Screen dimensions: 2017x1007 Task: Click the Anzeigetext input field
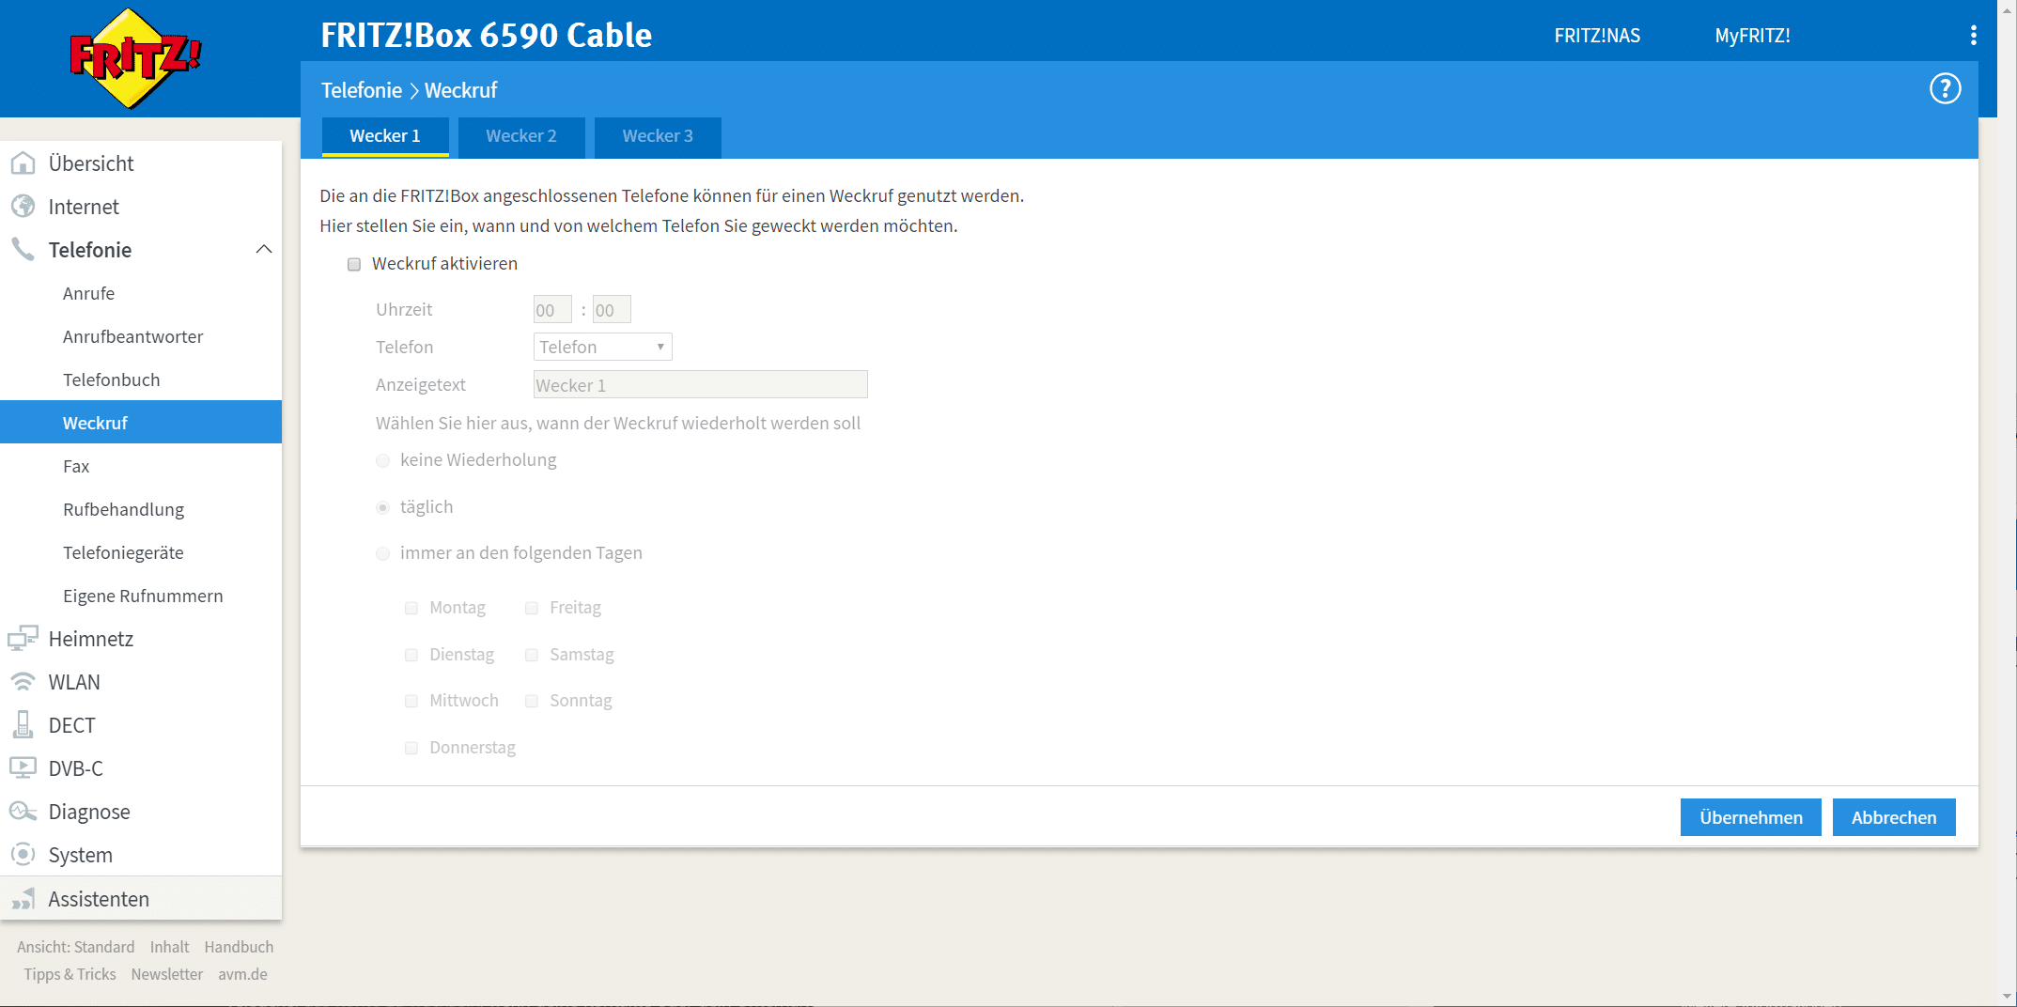(x=700, y=385)
